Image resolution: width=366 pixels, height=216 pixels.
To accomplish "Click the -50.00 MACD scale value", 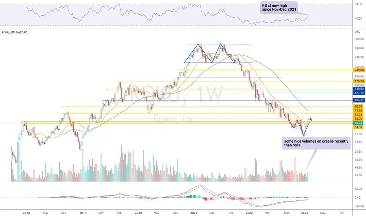I will tap(359, 207).
